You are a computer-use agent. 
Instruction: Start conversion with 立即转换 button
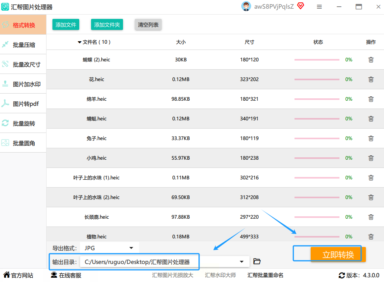(x=338, y=254)
